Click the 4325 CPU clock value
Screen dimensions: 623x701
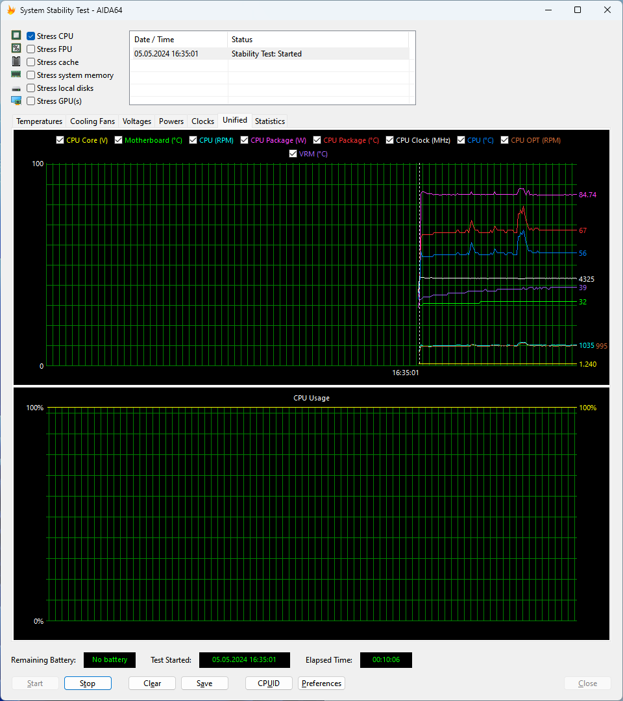click(x=587, y=279)
